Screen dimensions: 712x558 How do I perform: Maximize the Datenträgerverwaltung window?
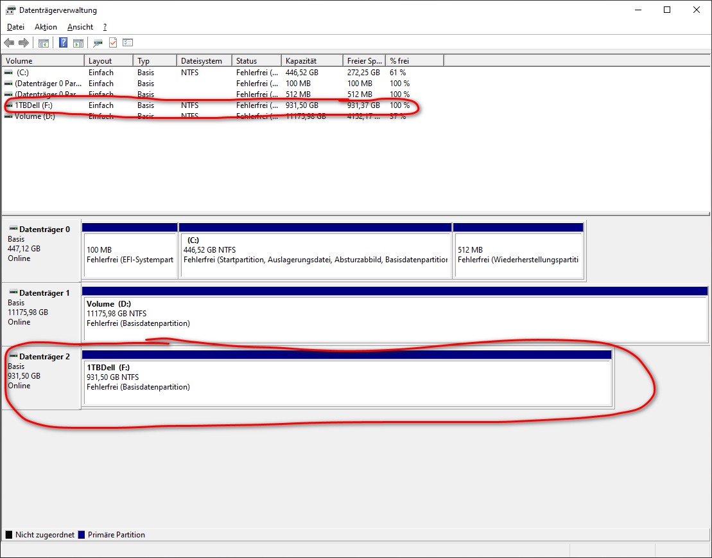(x=667, y=10)
